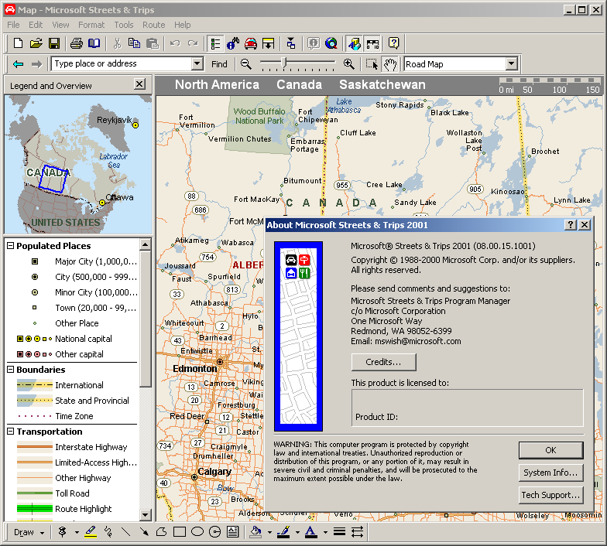Click the Line Color pen swatch
The image size is (607, 546).
pyautogui.click(x=283, y=532)
